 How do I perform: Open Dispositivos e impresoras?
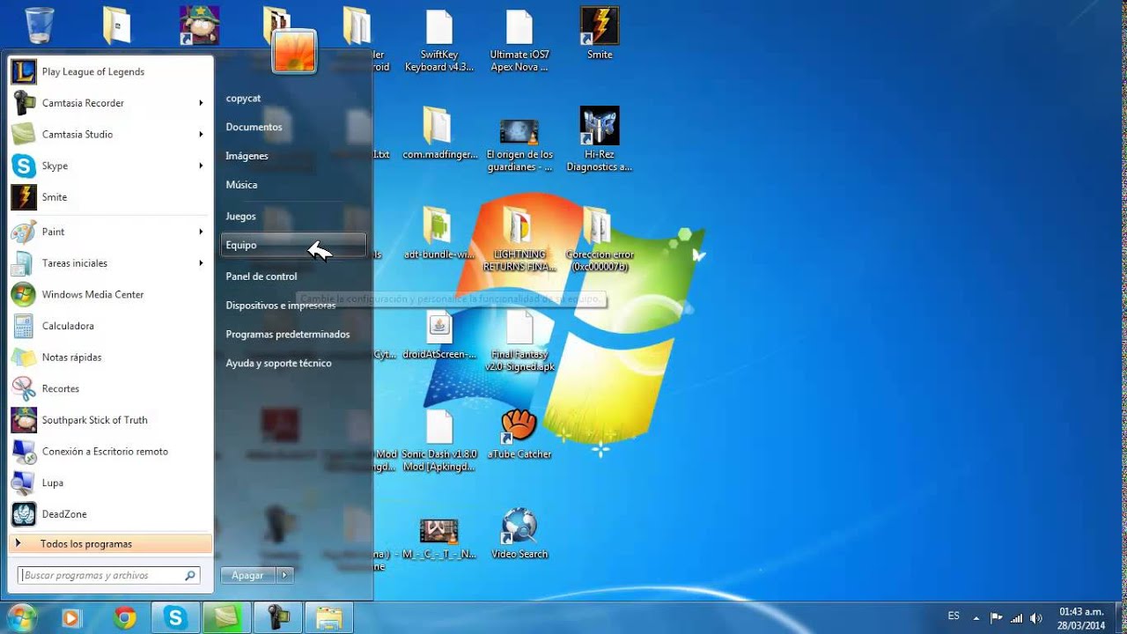(x=293, y=306)
